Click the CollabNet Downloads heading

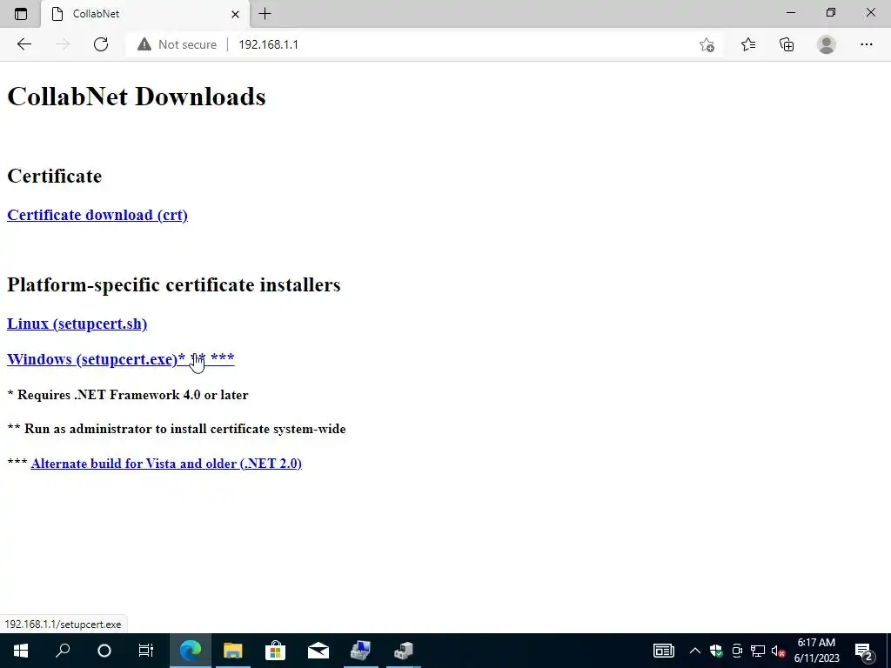(137, 97)
